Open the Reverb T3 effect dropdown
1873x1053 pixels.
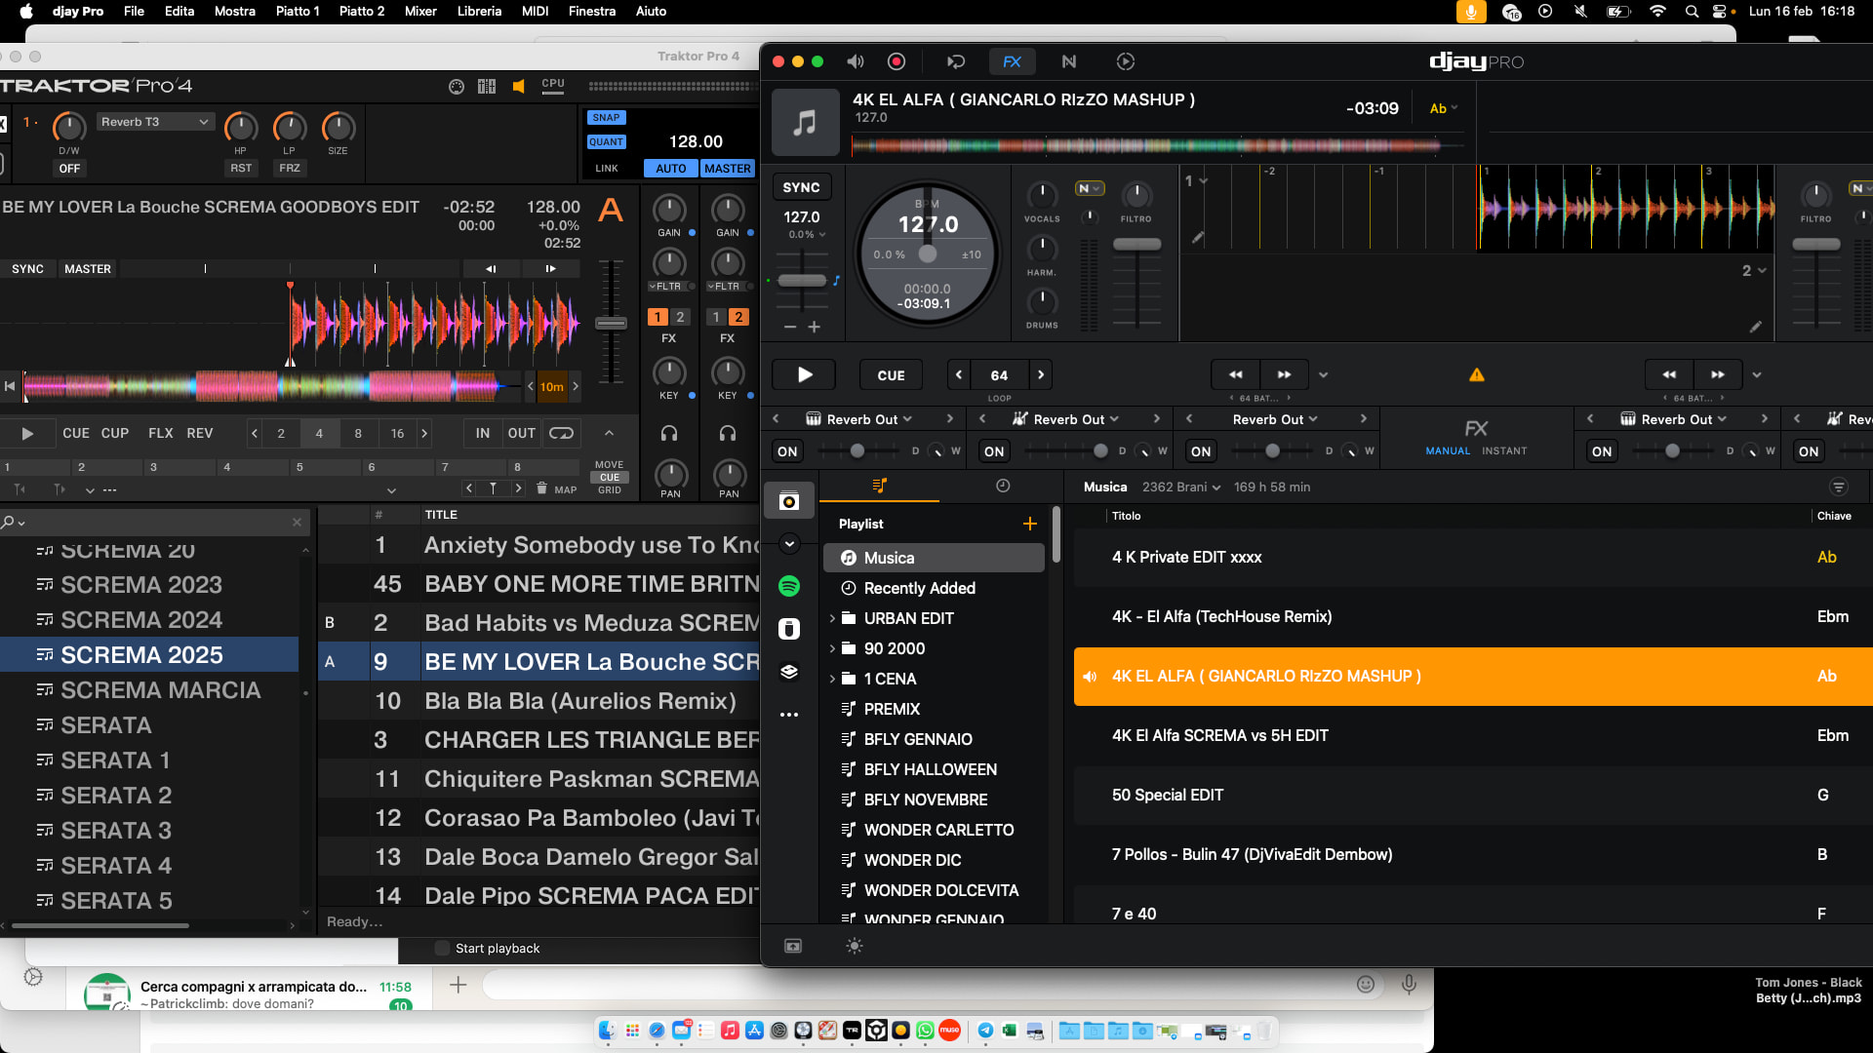154,122
